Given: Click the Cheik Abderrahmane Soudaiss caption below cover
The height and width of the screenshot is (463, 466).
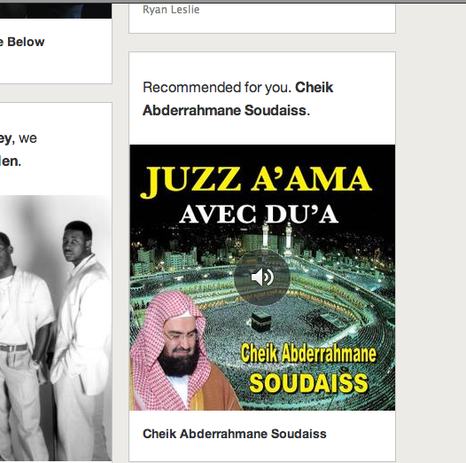Looking at the screenshot, I should click(x=235, y=434).
